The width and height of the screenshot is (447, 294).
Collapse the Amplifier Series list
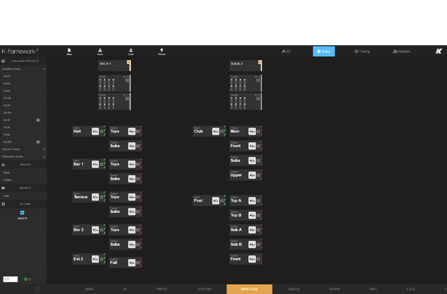coord(44,69)
